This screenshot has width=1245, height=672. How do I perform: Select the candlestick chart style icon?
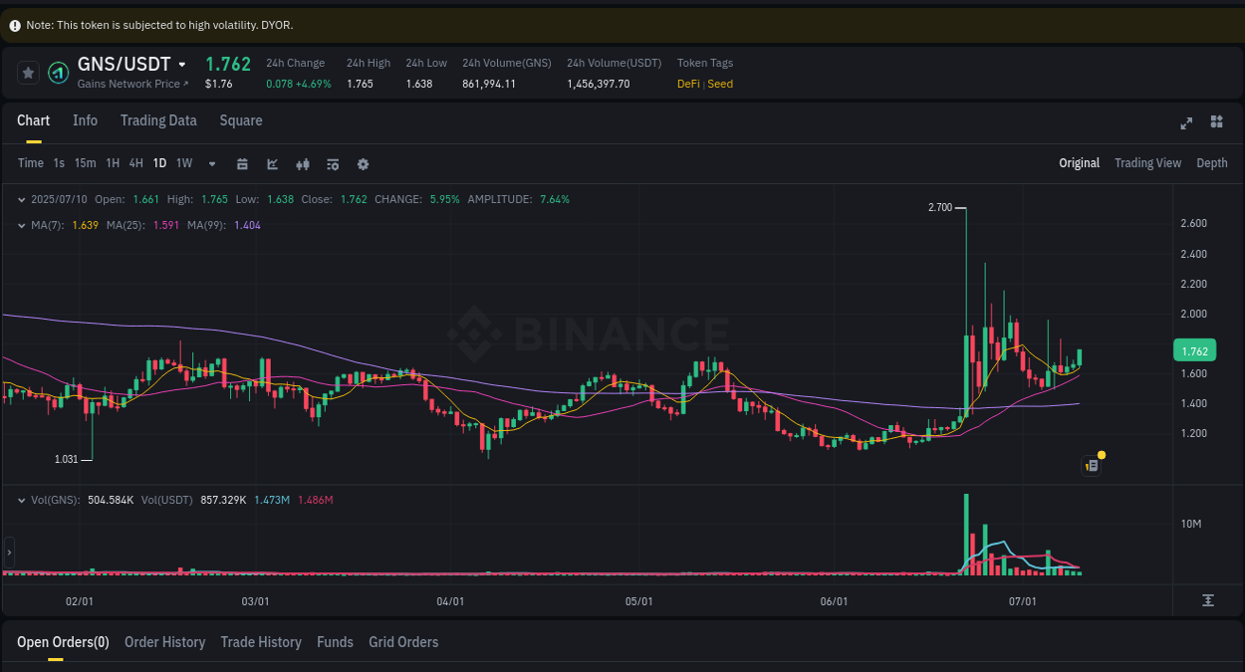coord(303,163)
